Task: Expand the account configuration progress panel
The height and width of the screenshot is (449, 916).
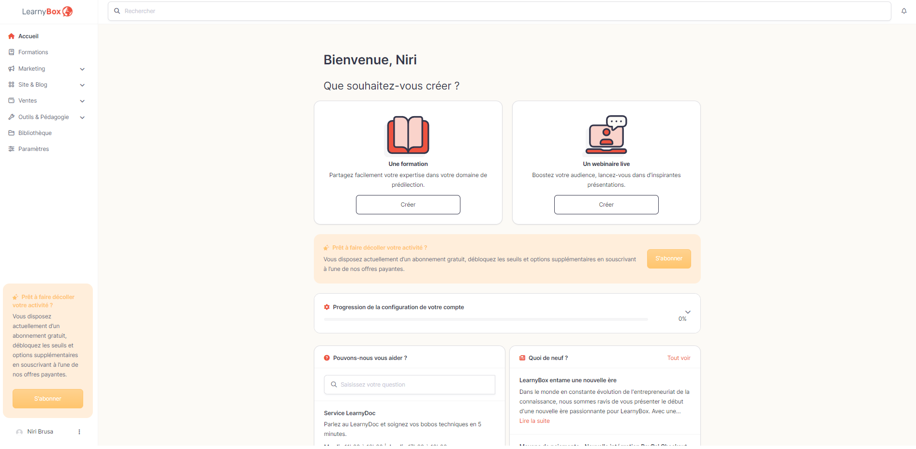Action: pyautogui.click(x=687, y=312)
